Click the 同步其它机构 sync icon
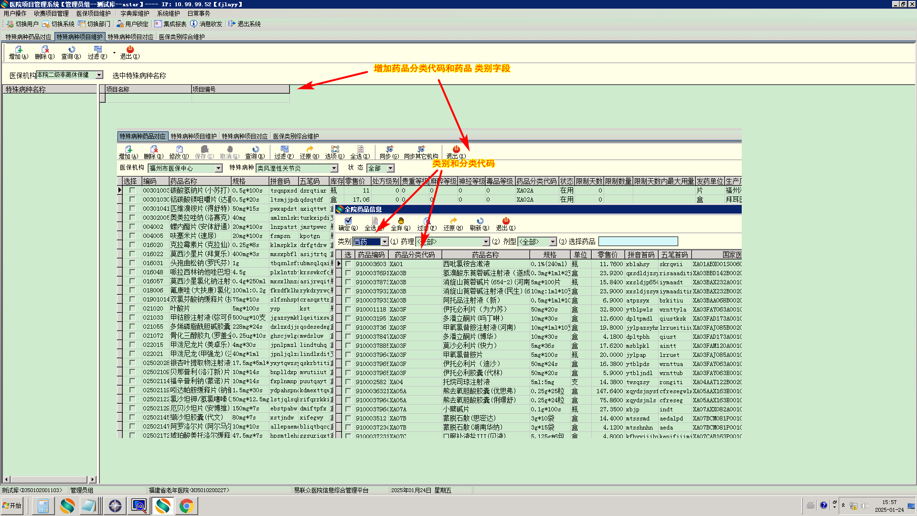This screenshot has height=516, width=917. (421, 150)
